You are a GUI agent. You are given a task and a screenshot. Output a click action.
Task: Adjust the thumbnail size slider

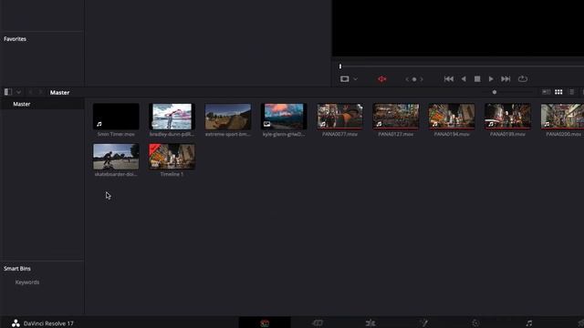(495, 92)
